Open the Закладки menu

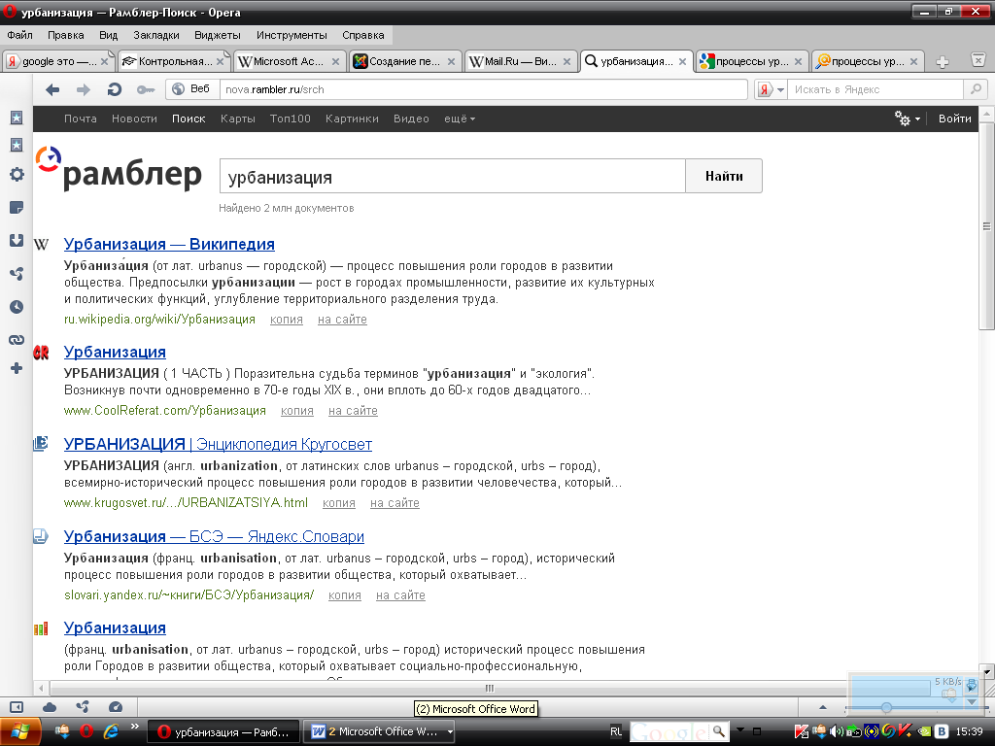click(x=156, y=36)
